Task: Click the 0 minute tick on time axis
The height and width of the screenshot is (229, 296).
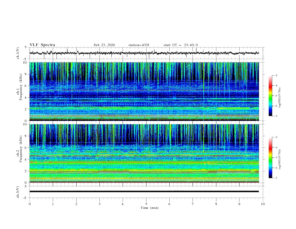Action: pos(30,204)
